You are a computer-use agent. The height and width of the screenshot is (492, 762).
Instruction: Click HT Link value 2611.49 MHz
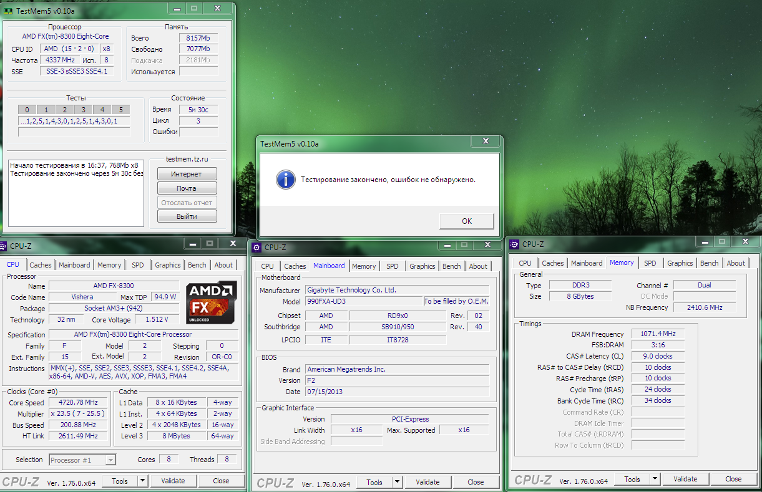point(77,437)
